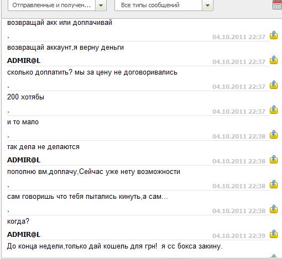
Task: Click the clip icon beside 'пополню вм,доплачу' message
Action: tap(274, 160)
